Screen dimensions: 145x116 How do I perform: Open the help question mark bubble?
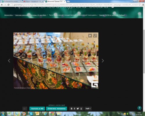(139, 108)
